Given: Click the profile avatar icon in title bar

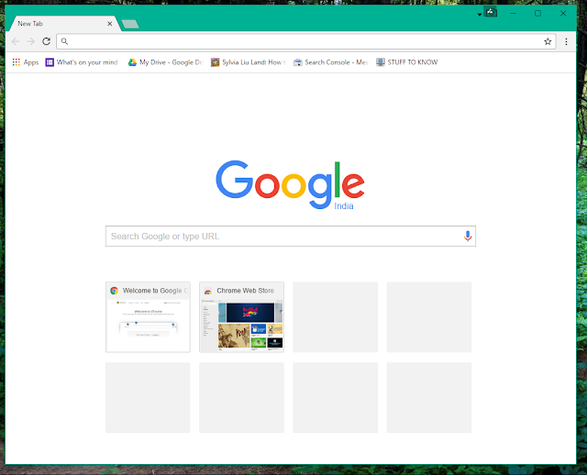Looking at the screenshot, I should (x=492, y=12).
